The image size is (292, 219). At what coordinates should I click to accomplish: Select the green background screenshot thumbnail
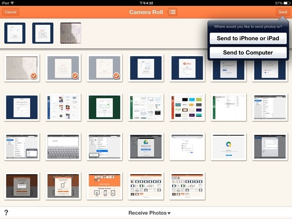(104, 107)
